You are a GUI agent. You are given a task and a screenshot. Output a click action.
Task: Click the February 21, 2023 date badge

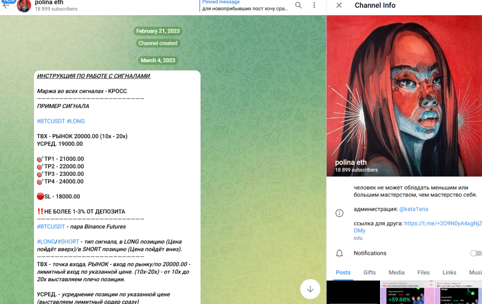[158, 31]
